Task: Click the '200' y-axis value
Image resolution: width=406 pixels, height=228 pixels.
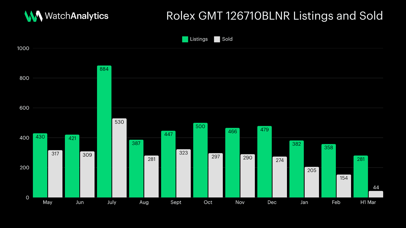Action: [x=24, y=168]
